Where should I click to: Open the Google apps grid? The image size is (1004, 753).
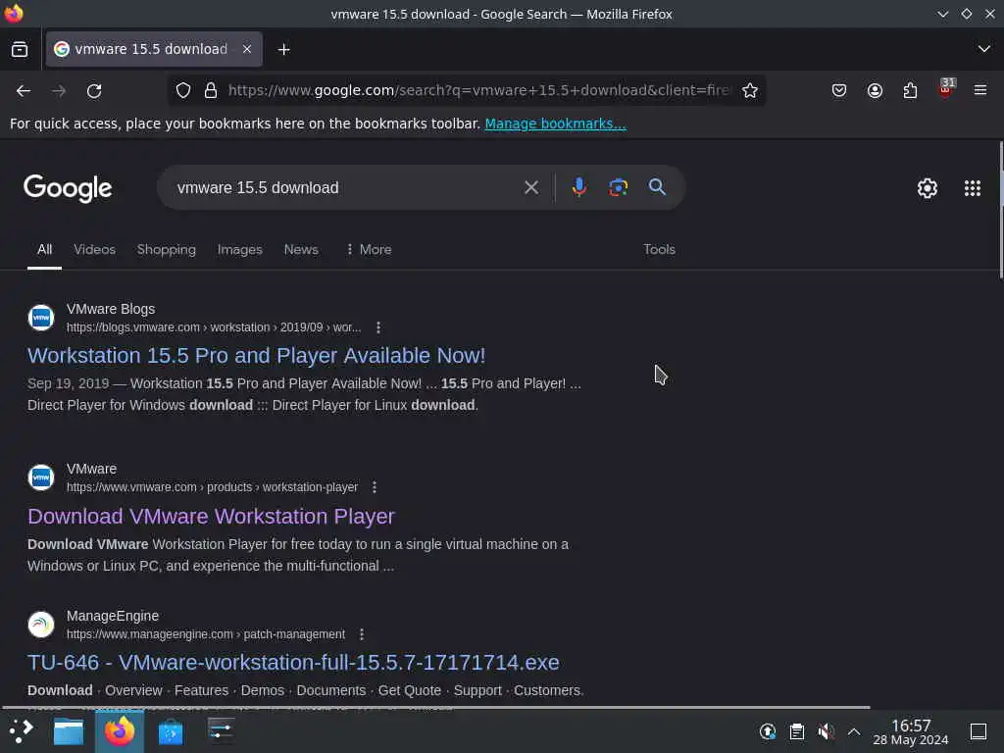pos(973,188)
